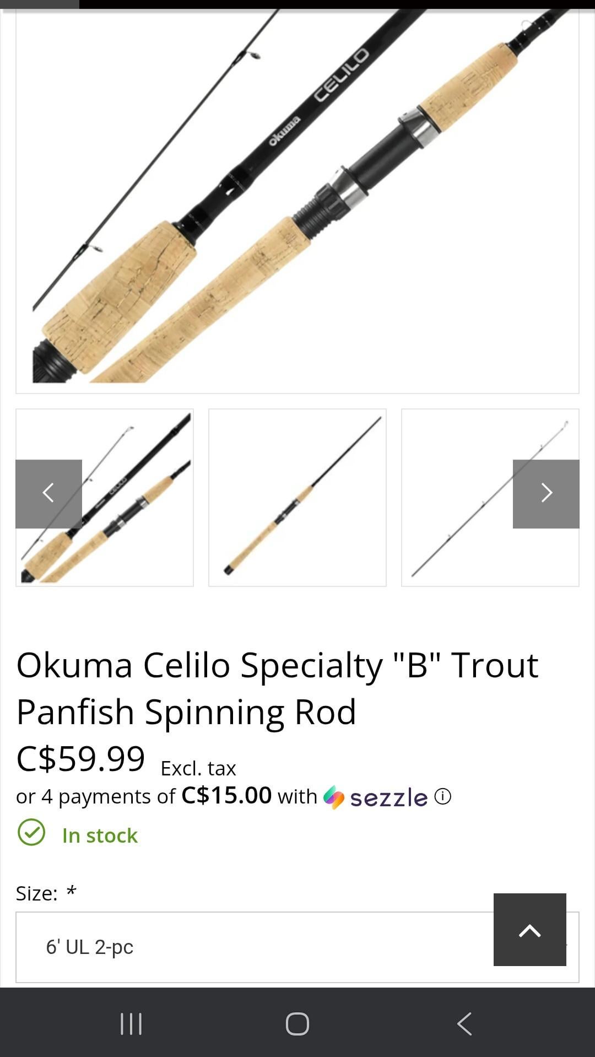Tap the "In stock" status text
Screen dimensions: 595x1057
click(x=100, y=835)
